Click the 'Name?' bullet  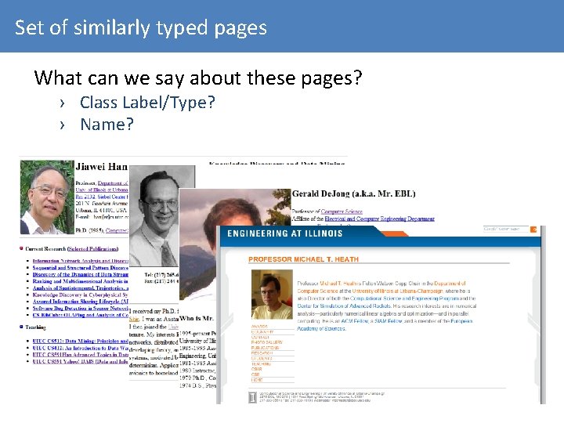(x=107, y=125)
